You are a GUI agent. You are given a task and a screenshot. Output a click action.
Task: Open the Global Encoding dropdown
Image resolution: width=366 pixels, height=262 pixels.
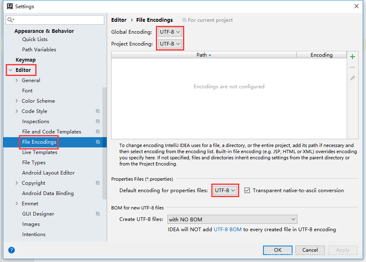click(x=170, y=32)
